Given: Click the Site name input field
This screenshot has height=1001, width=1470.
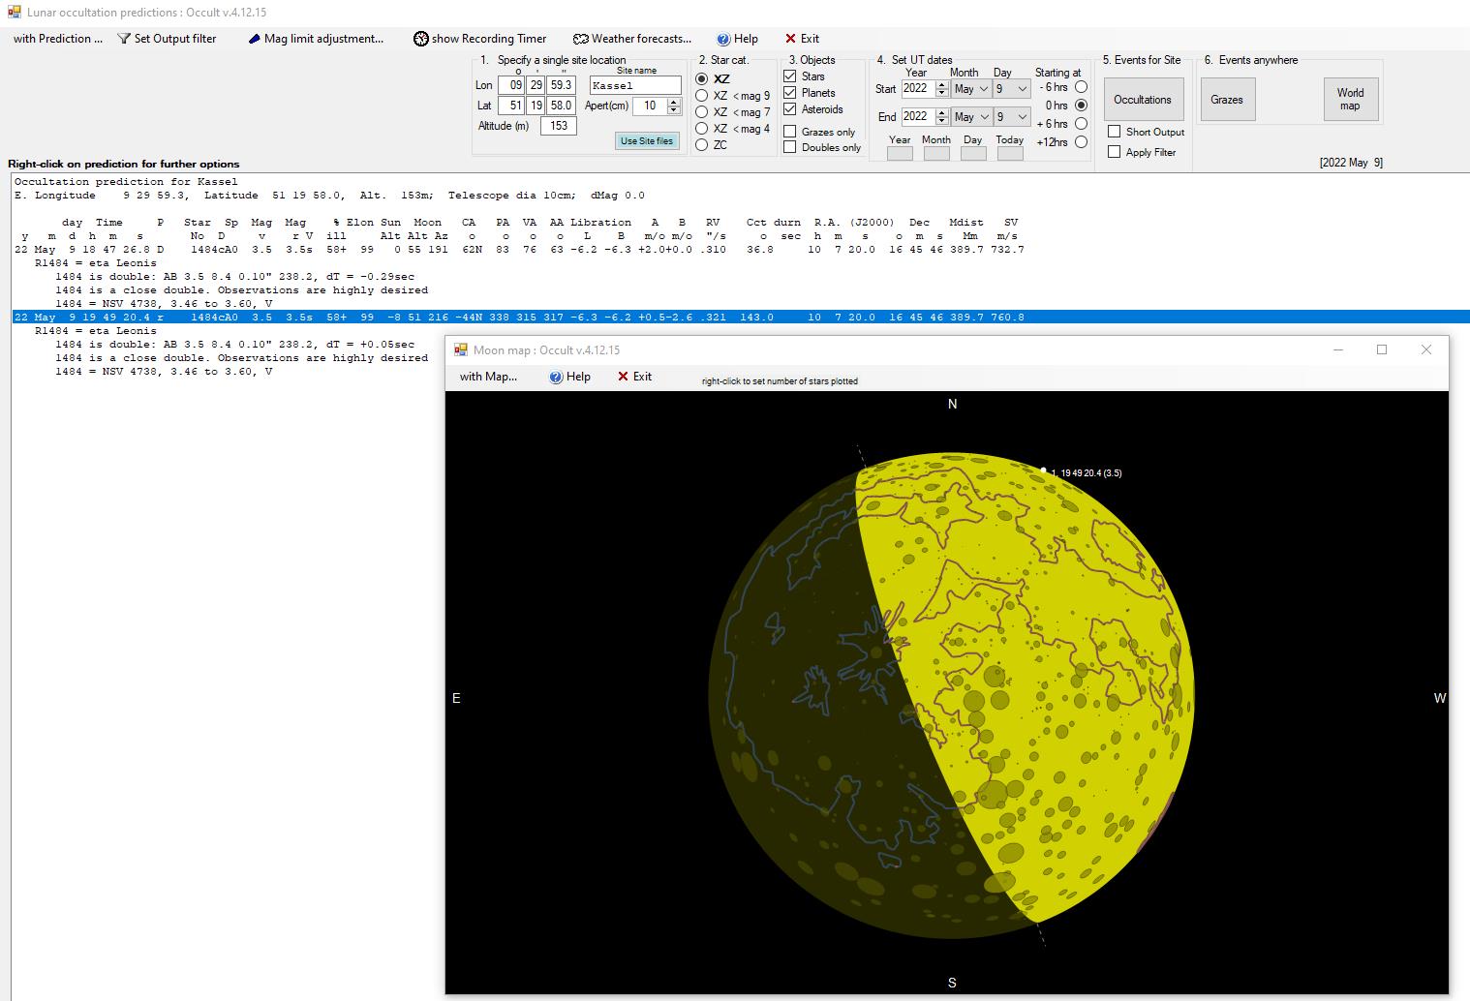Looking at the screenshot, I should [634, 86].
